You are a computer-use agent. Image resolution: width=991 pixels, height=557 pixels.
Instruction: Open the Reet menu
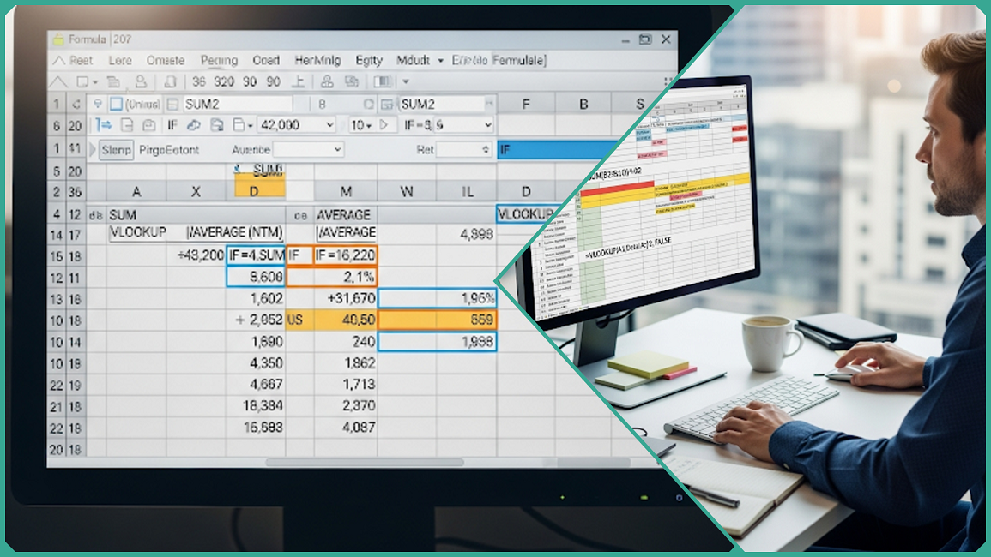tap(81, 61)
